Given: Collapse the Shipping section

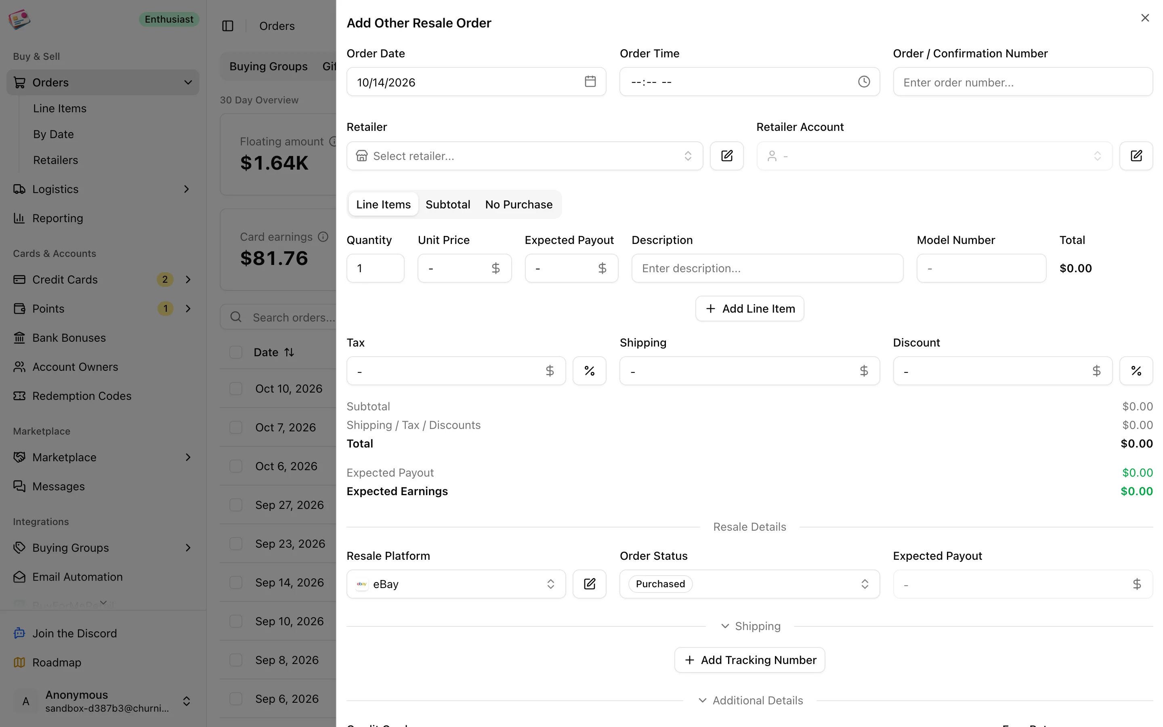Looking at the screenshot, I should 750,626.
